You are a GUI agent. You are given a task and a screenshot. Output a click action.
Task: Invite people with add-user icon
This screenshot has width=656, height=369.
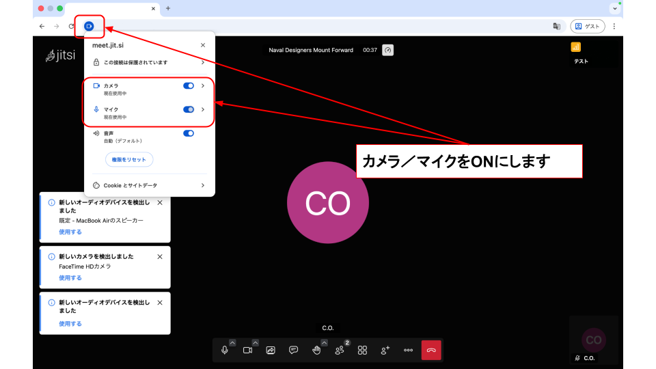[x=385, y=350]
